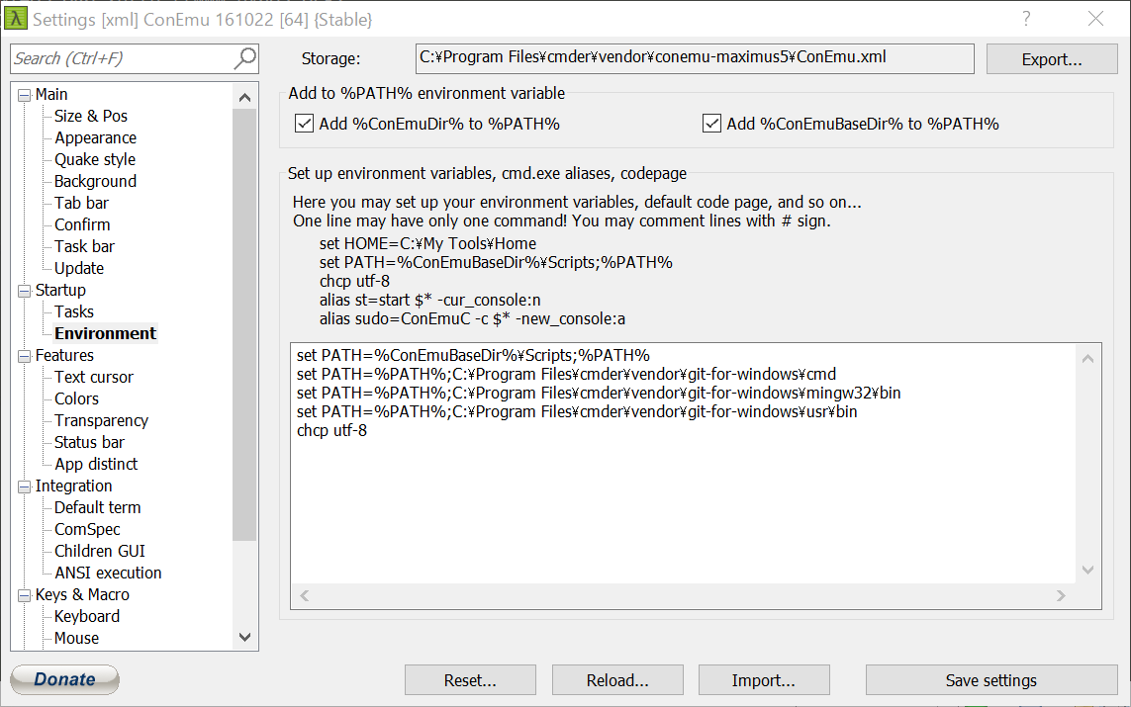
Task: Select Quake style in tree
Action: pyautogui.click(x=95, y=159)
